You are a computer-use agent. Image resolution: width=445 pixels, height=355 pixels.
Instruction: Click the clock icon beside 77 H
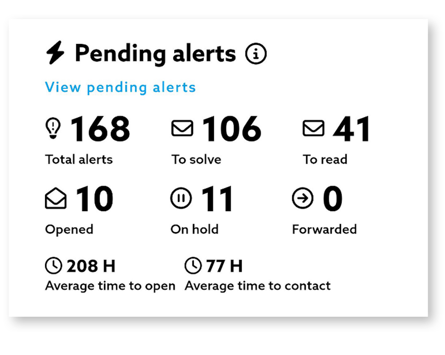193,266
